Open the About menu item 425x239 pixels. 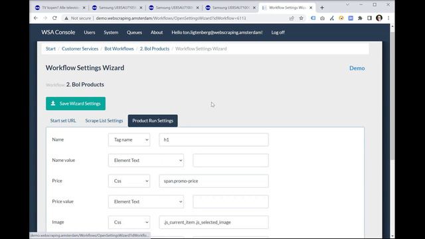(x=157, y=33)
